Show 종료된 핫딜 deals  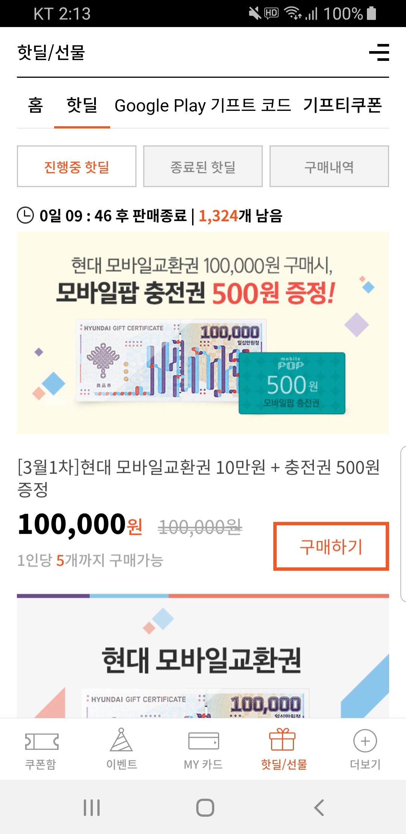[x=203, y=166]
